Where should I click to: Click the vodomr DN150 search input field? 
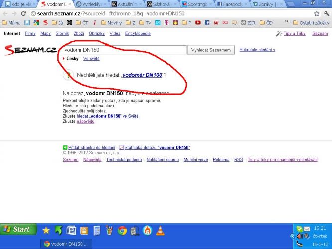125,50
